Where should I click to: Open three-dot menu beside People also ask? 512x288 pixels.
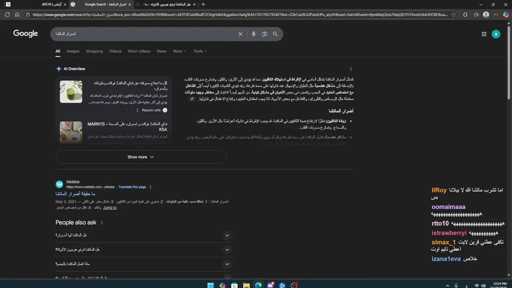(102, 222)
